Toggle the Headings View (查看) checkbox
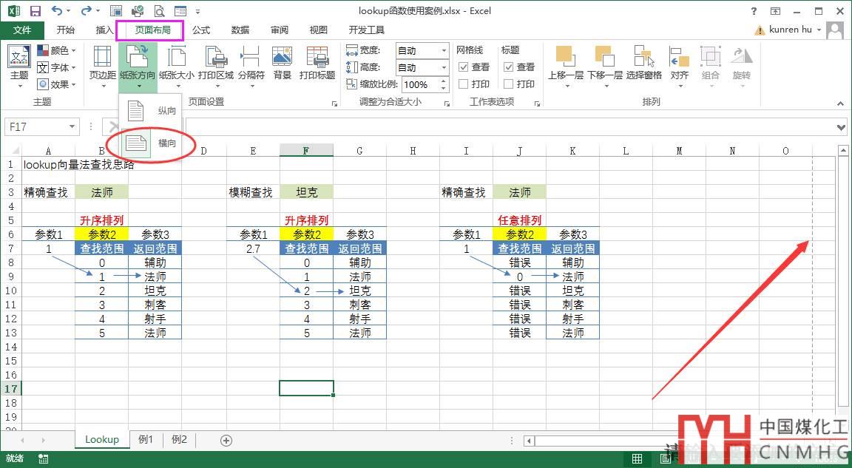The width and height of the screenshot is (852, 468). tap(509, 67)
